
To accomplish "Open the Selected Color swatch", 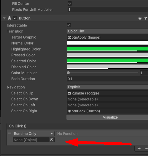I will tap(107, 61).
